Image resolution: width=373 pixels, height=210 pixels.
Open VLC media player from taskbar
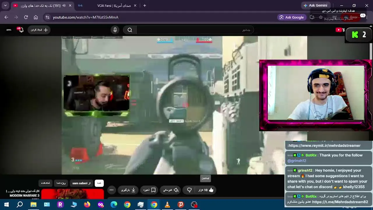(x=168, y=205)
